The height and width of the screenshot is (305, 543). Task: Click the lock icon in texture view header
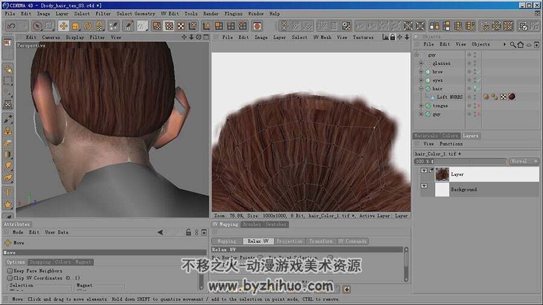click(x=393, y=37)
